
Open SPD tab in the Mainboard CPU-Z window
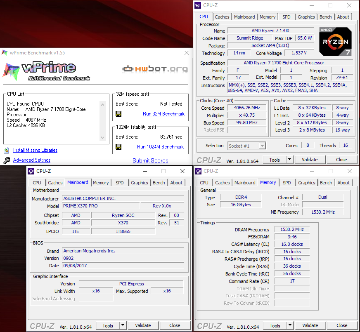[x=120, y=183]
